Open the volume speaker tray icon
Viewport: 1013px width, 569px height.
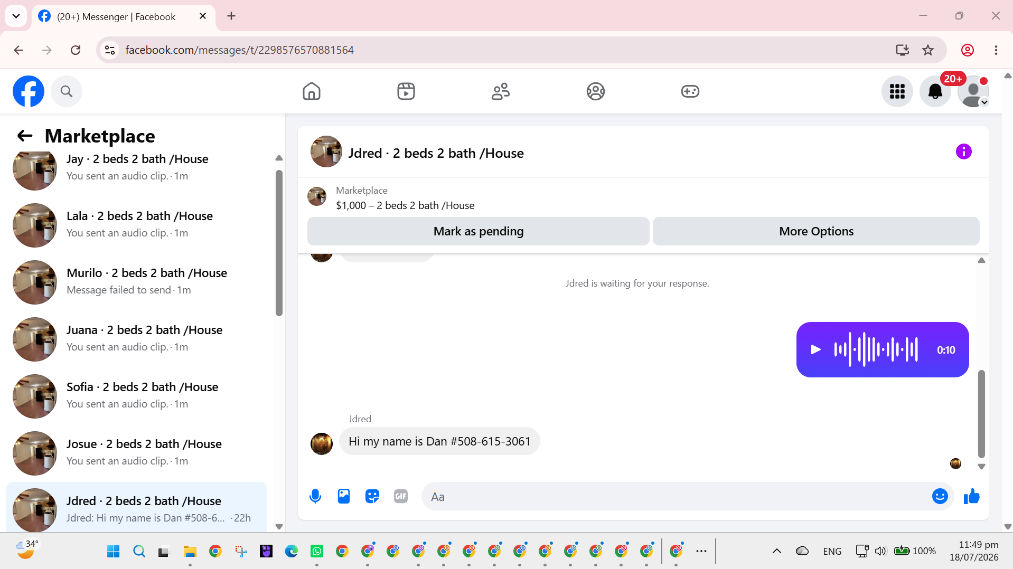pyautogui.click(x=880, y=551)
